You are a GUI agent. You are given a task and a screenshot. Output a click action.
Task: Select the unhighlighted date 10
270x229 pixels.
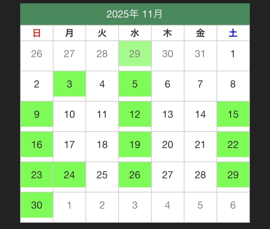tap(69, 114)
